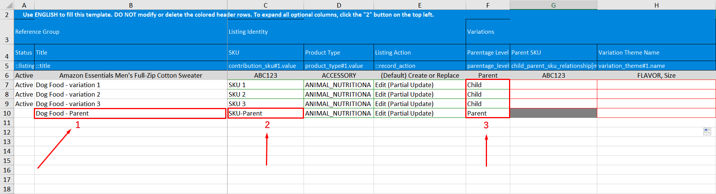Click 'Child' cell in row 9
Image resolution: width=716 pixels, height=194 pixels.
point(488,104)
